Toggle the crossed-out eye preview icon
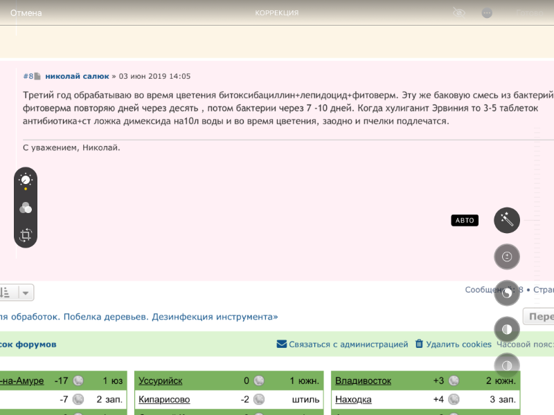 click(x=459, y=13)
